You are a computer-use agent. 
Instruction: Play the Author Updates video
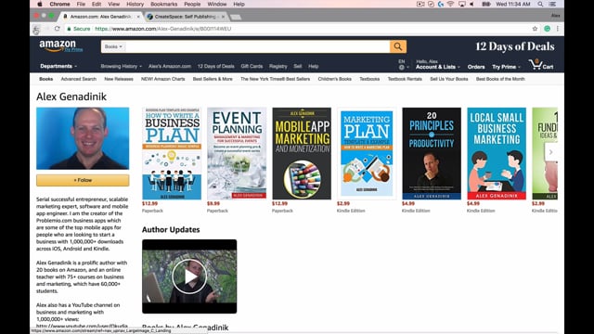point(189,276)
